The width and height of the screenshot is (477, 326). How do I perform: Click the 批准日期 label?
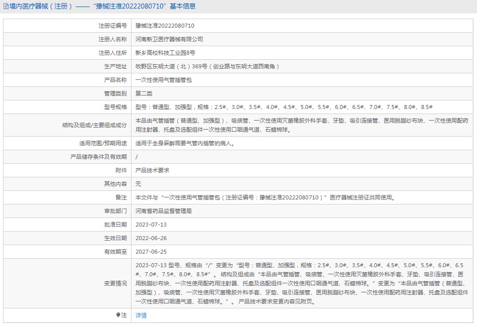(115, 225)
